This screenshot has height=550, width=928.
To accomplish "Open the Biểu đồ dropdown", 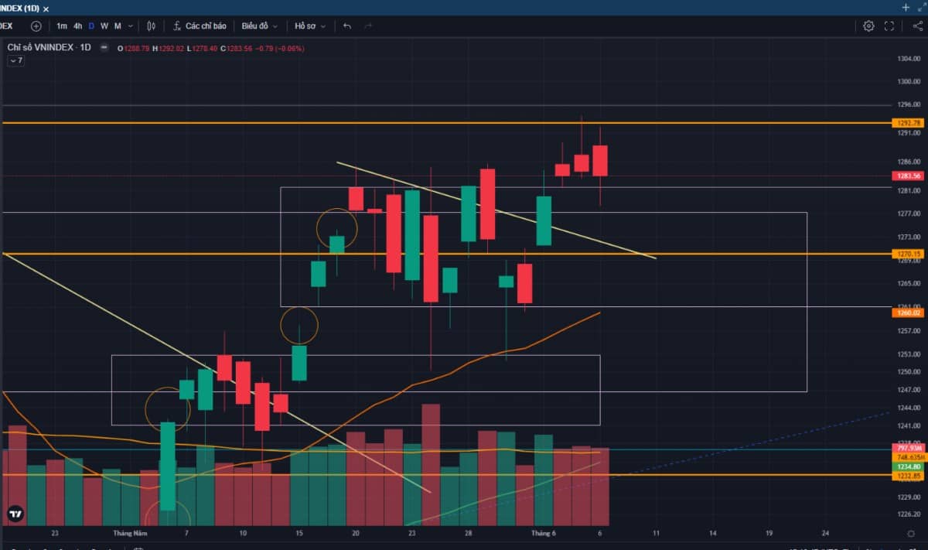I will [259, 26].
